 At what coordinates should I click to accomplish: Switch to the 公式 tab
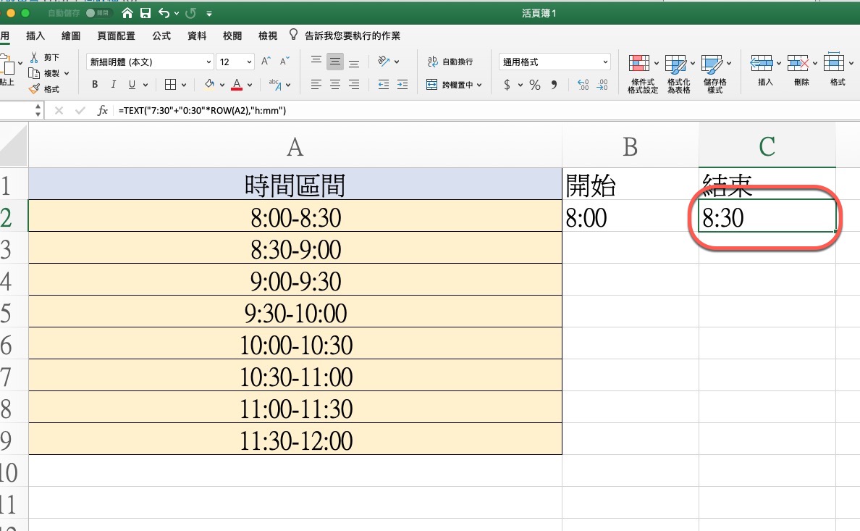coord(161,35)
